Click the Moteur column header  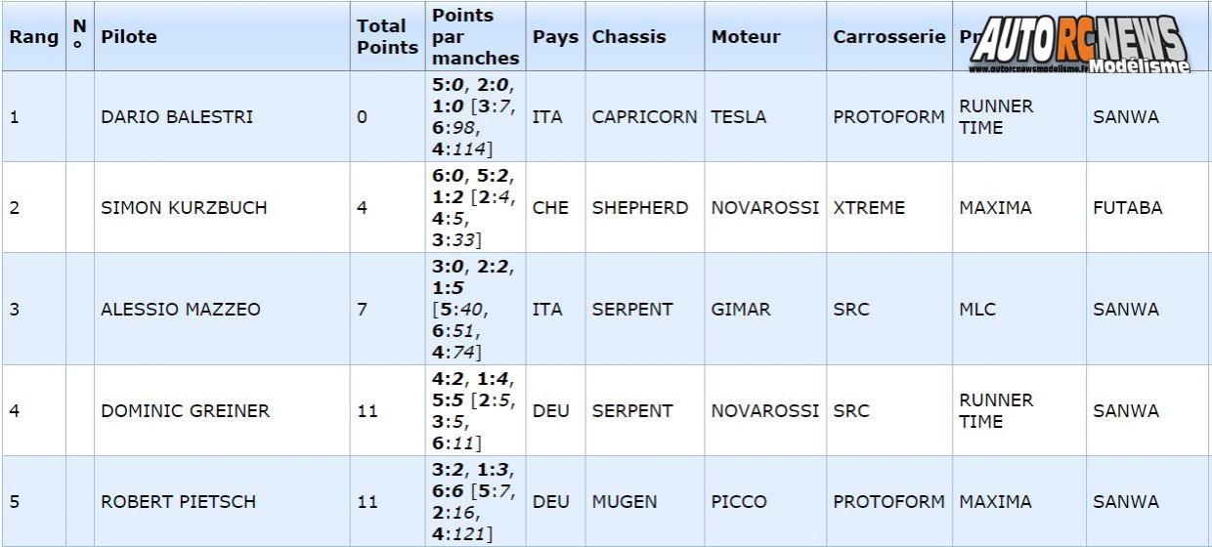tap(746, 37)
